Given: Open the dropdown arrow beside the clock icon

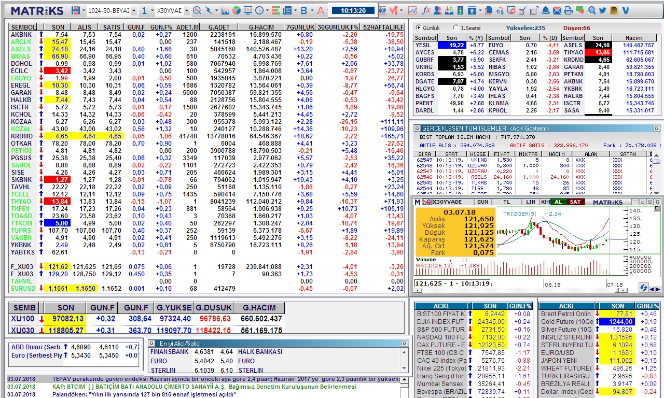Looking at the screenshot, I should pyautogui.click(x=267, y=10).
